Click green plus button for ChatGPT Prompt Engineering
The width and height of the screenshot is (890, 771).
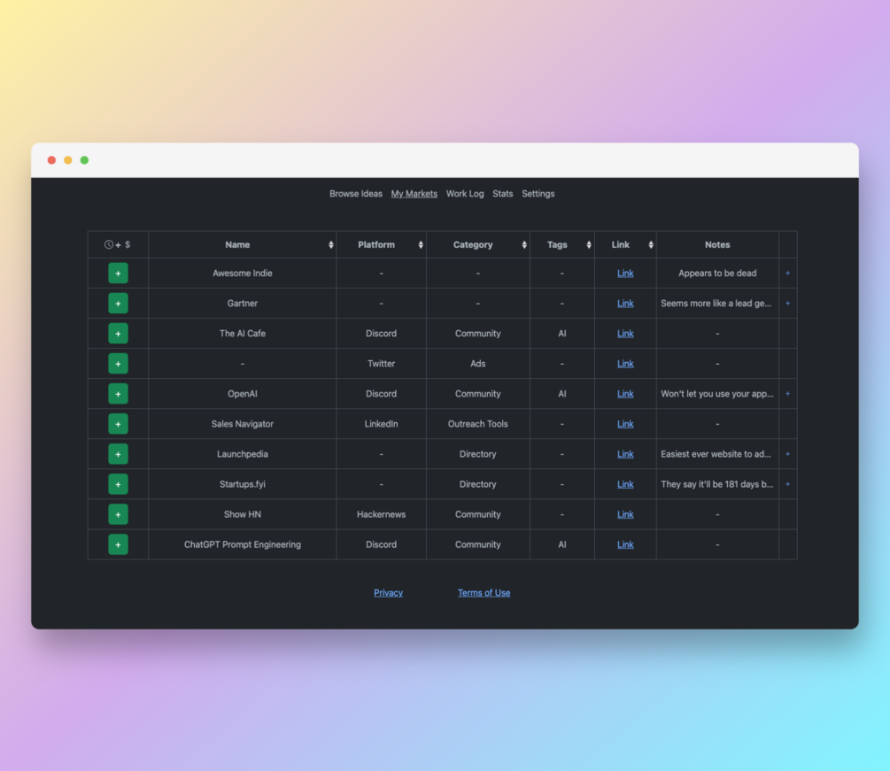click(118, 544)
